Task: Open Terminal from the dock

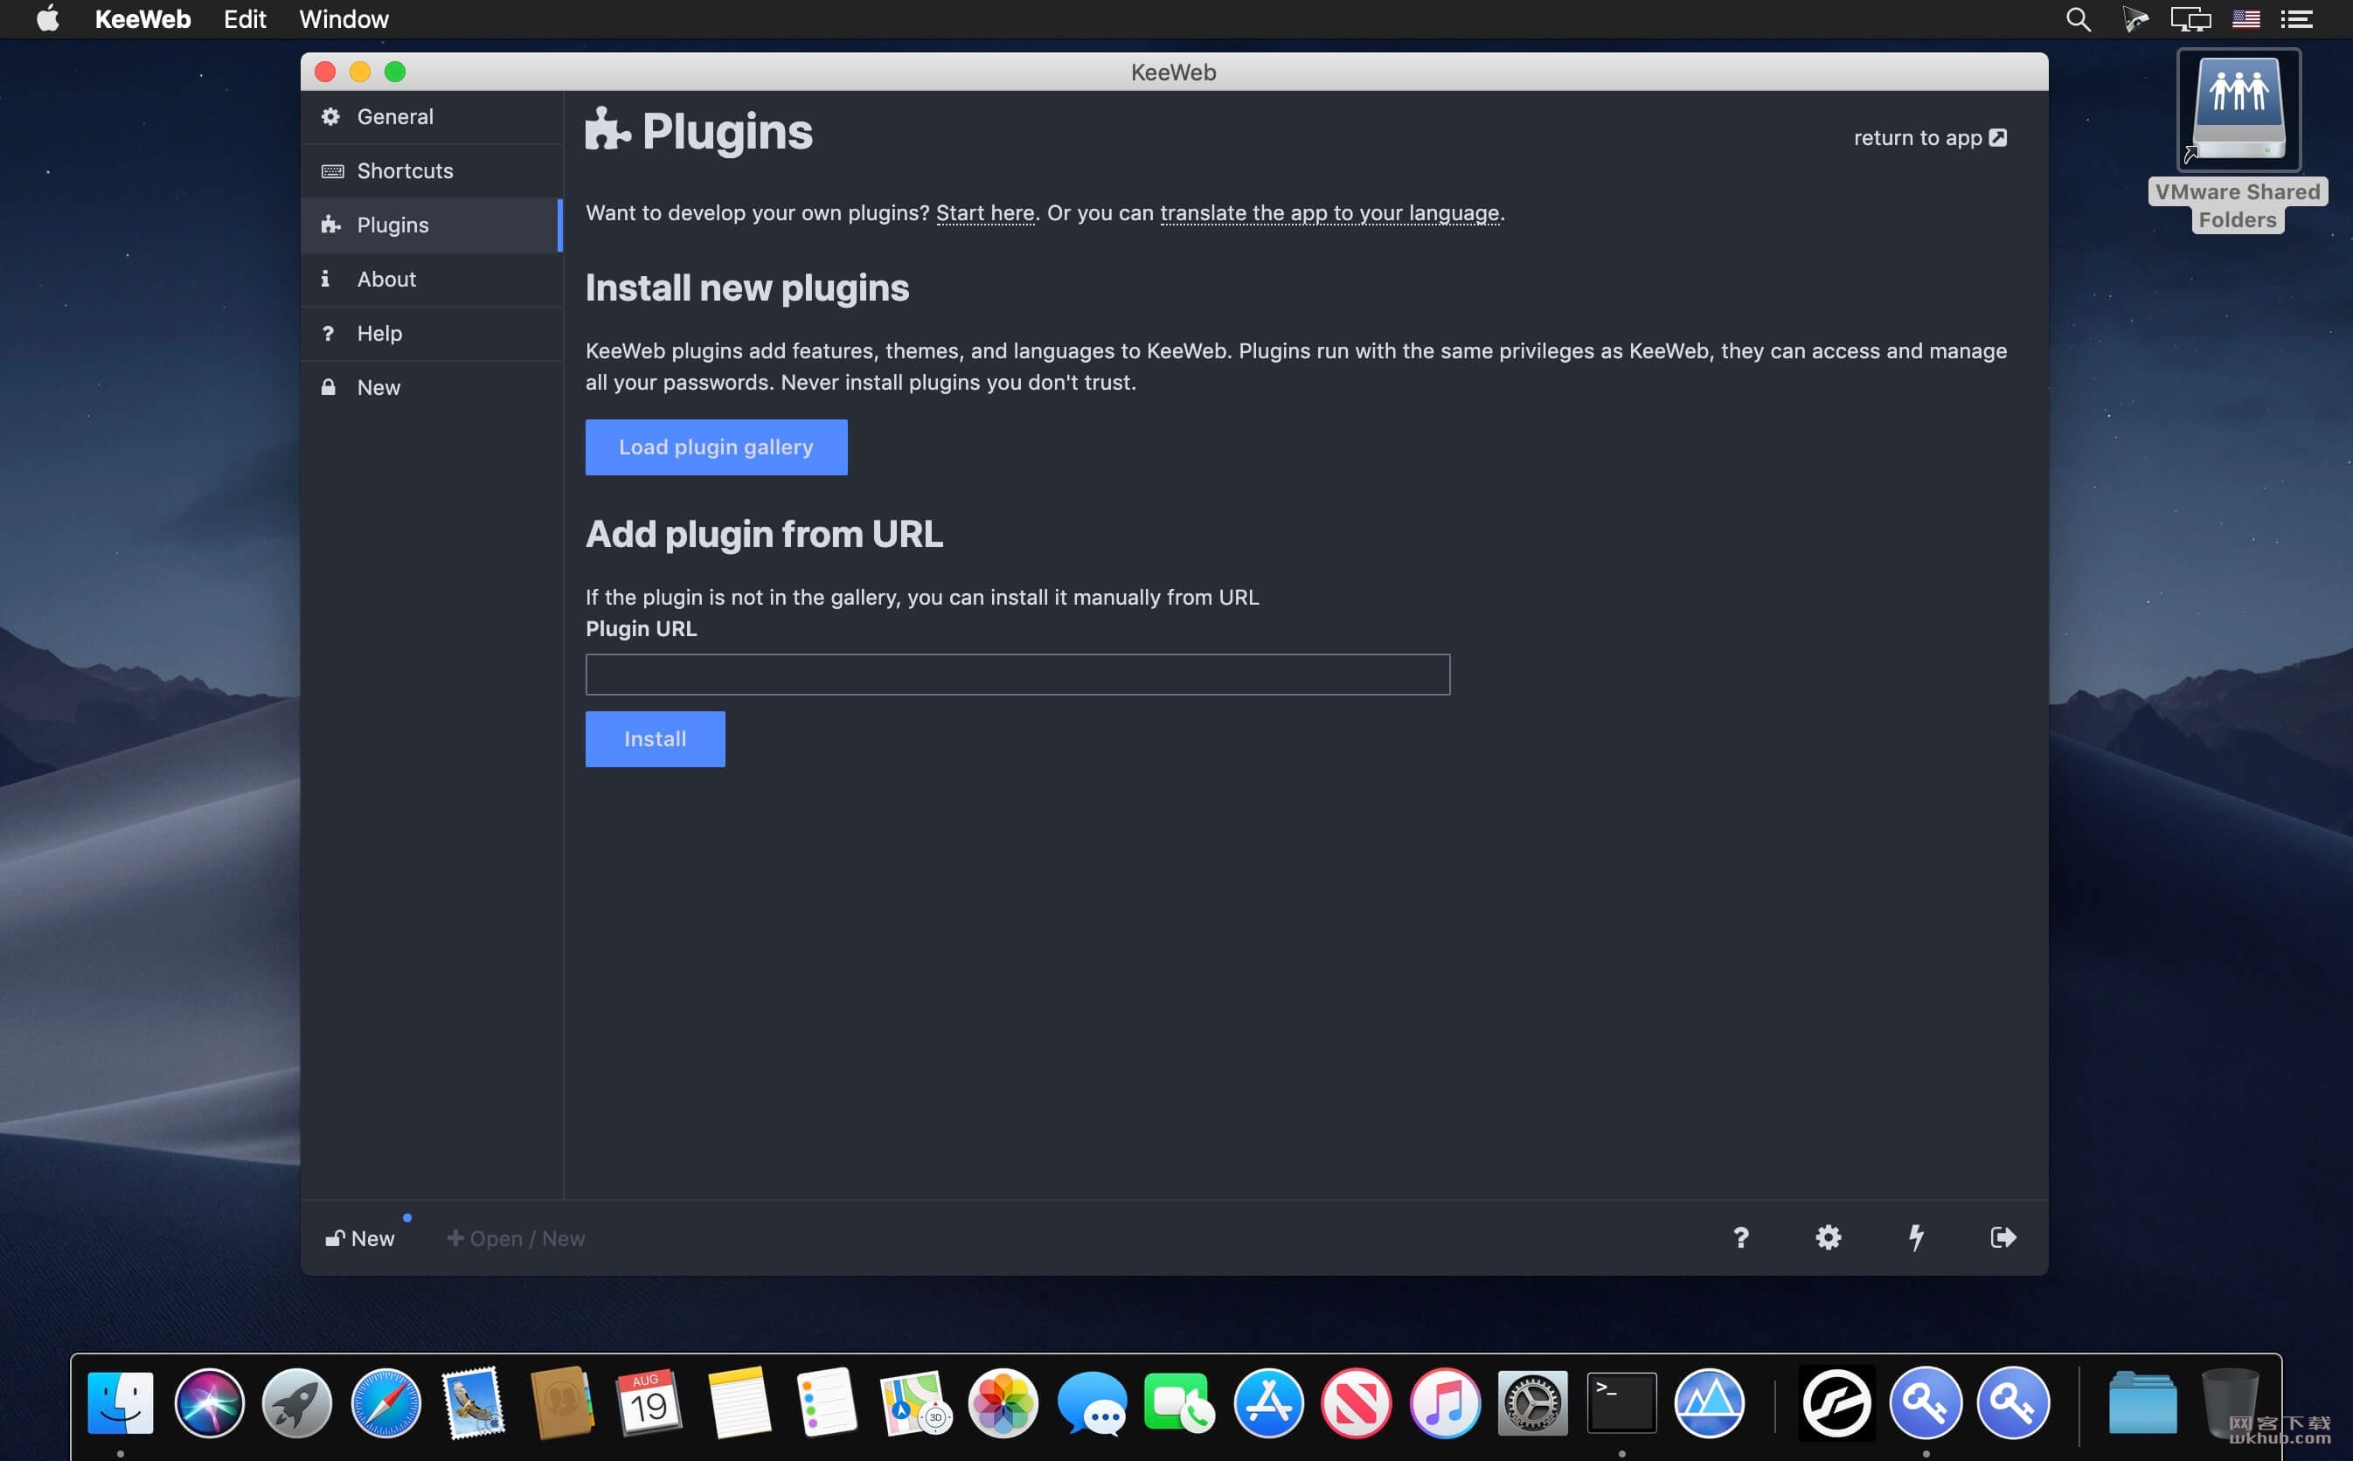Action: 1621,1403
